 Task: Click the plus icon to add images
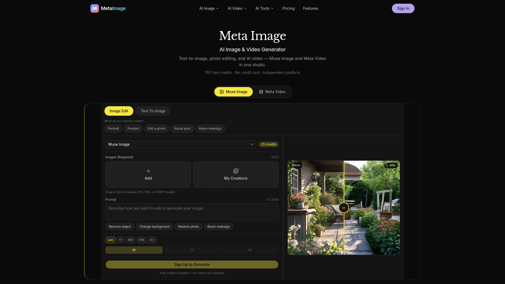pos(148,171)
